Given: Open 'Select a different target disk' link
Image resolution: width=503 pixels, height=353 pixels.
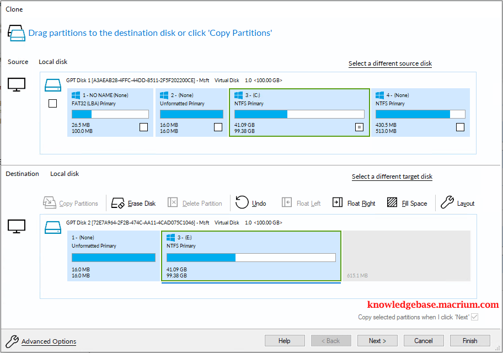Looking at the screenshot, I should 392,176.
